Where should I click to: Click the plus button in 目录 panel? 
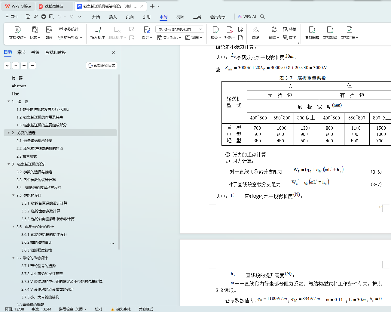(x=24, y=65)
